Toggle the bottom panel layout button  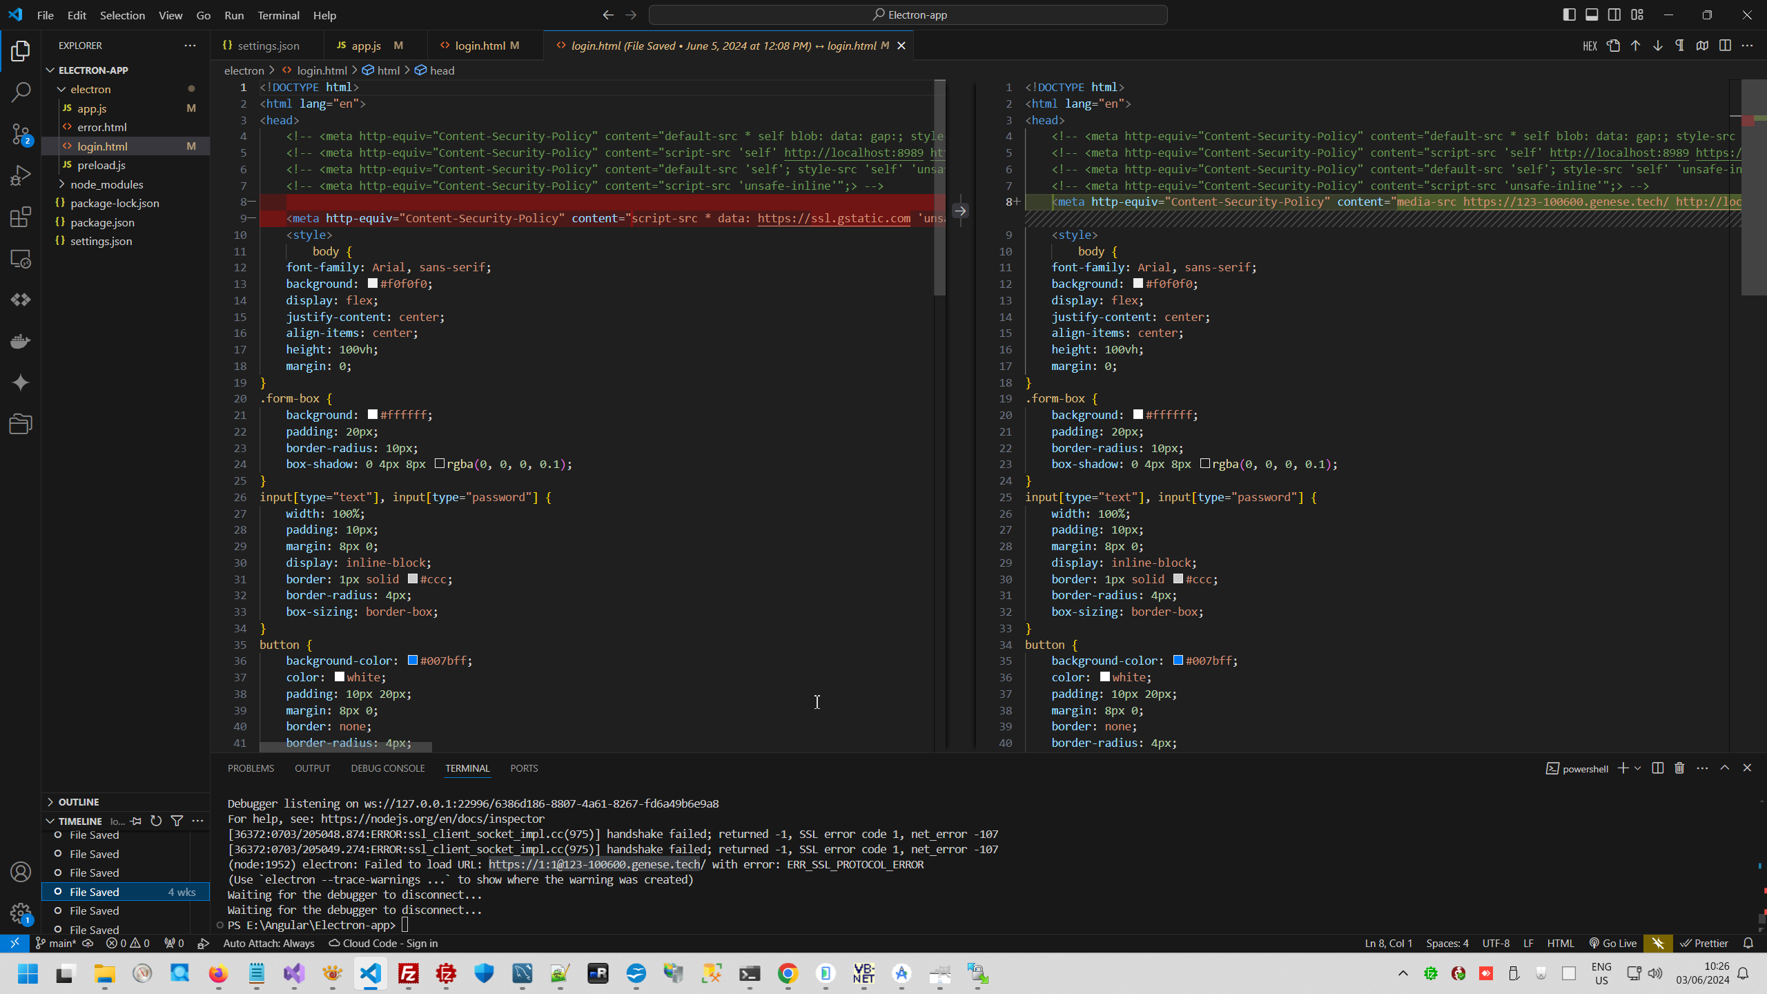pyautogui.click(x=1592, y=14)
